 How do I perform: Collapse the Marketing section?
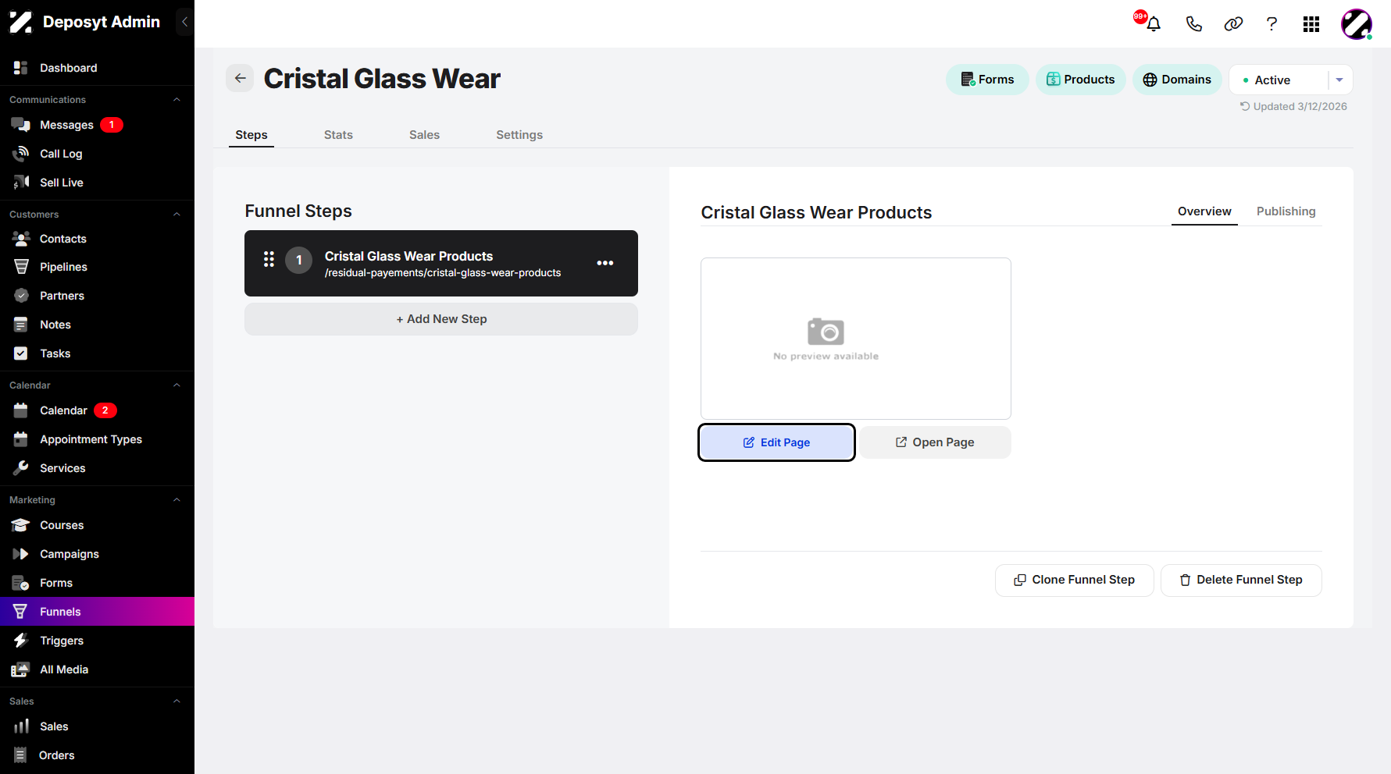[x=177, y=500]
